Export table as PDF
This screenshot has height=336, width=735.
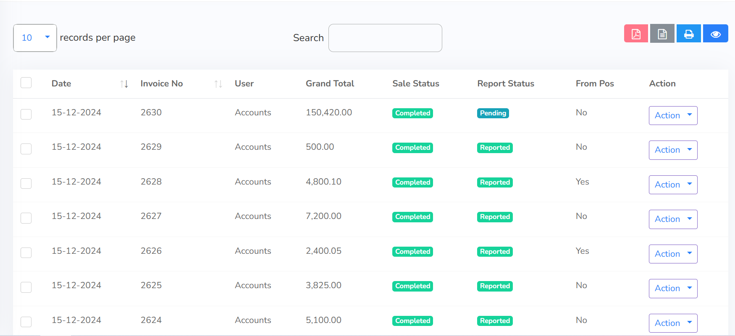pyautogui.click(x=636, y=34)
